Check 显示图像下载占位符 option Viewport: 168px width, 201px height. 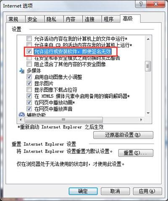(x=29, y=90)
